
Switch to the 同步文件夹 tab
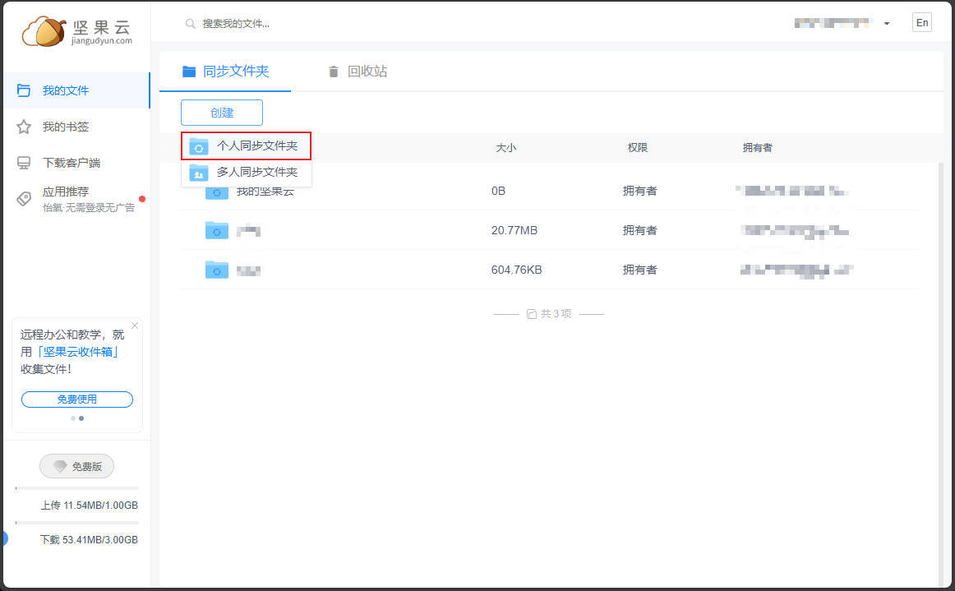[225, 72]
